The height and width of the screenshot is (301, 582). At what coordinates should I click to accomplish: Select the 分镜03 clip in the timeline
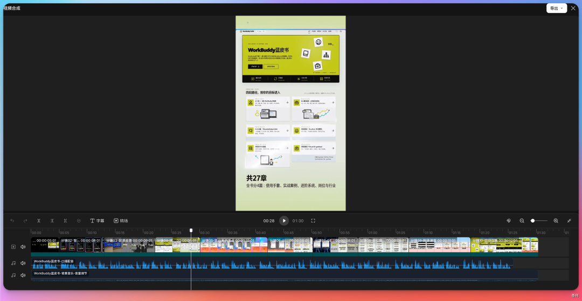[129, 245]
